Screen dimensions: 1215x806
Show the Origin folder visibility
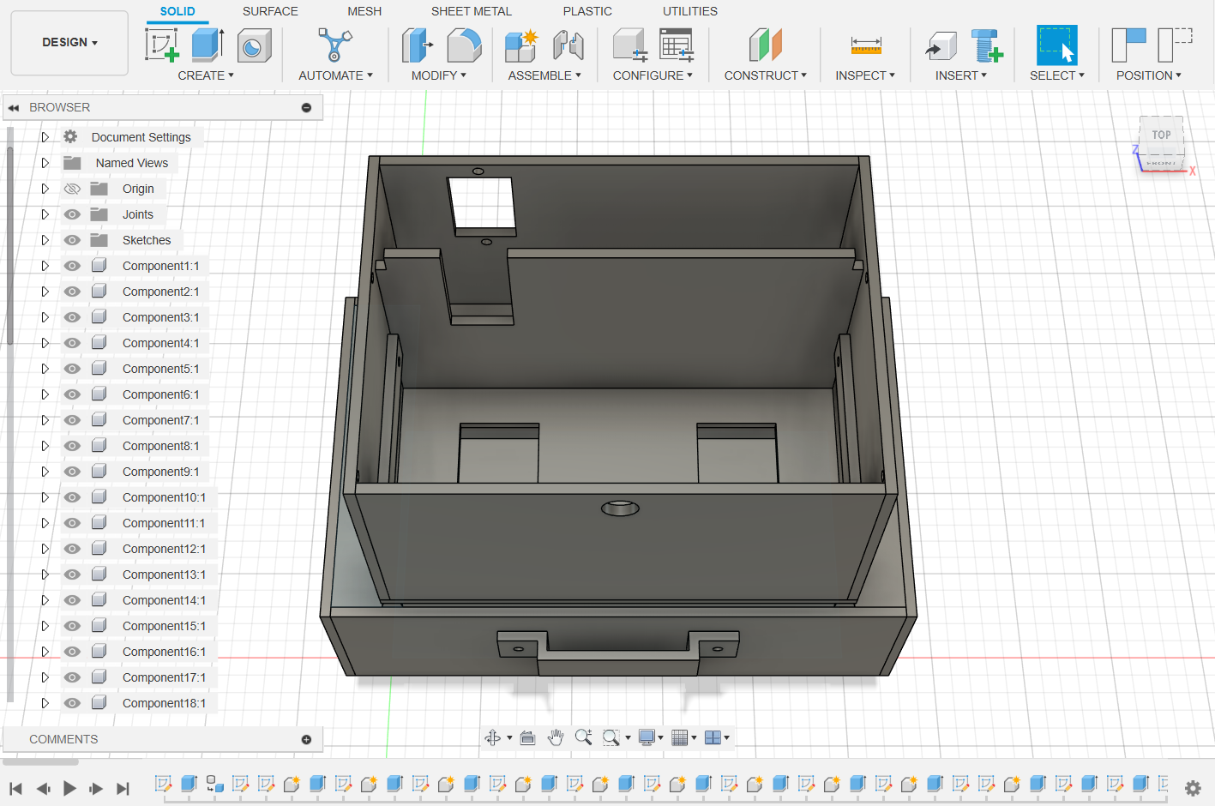point(72,189)
